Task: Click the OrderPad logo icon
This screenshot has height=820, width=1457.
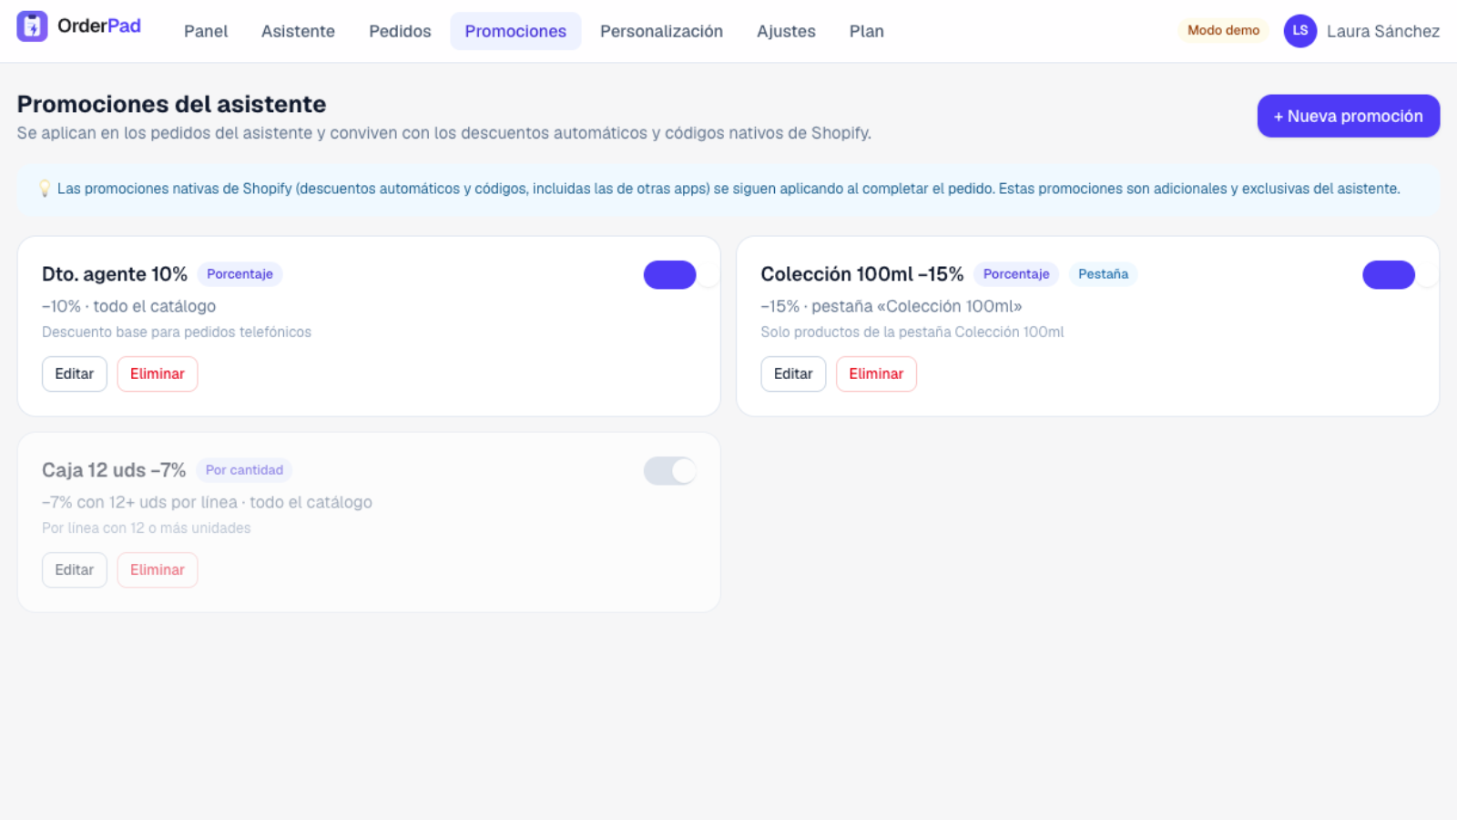Action: 32,26
